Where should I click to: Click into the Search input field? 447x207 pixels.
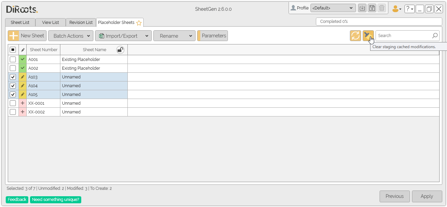click(x=404, y=36)
